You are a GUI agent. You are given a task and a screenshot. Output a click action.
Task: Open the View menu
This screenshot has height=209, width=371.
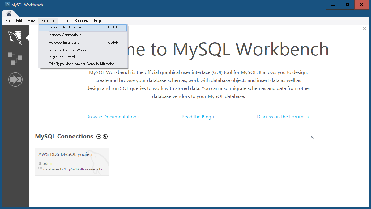(x=32, y=21)
